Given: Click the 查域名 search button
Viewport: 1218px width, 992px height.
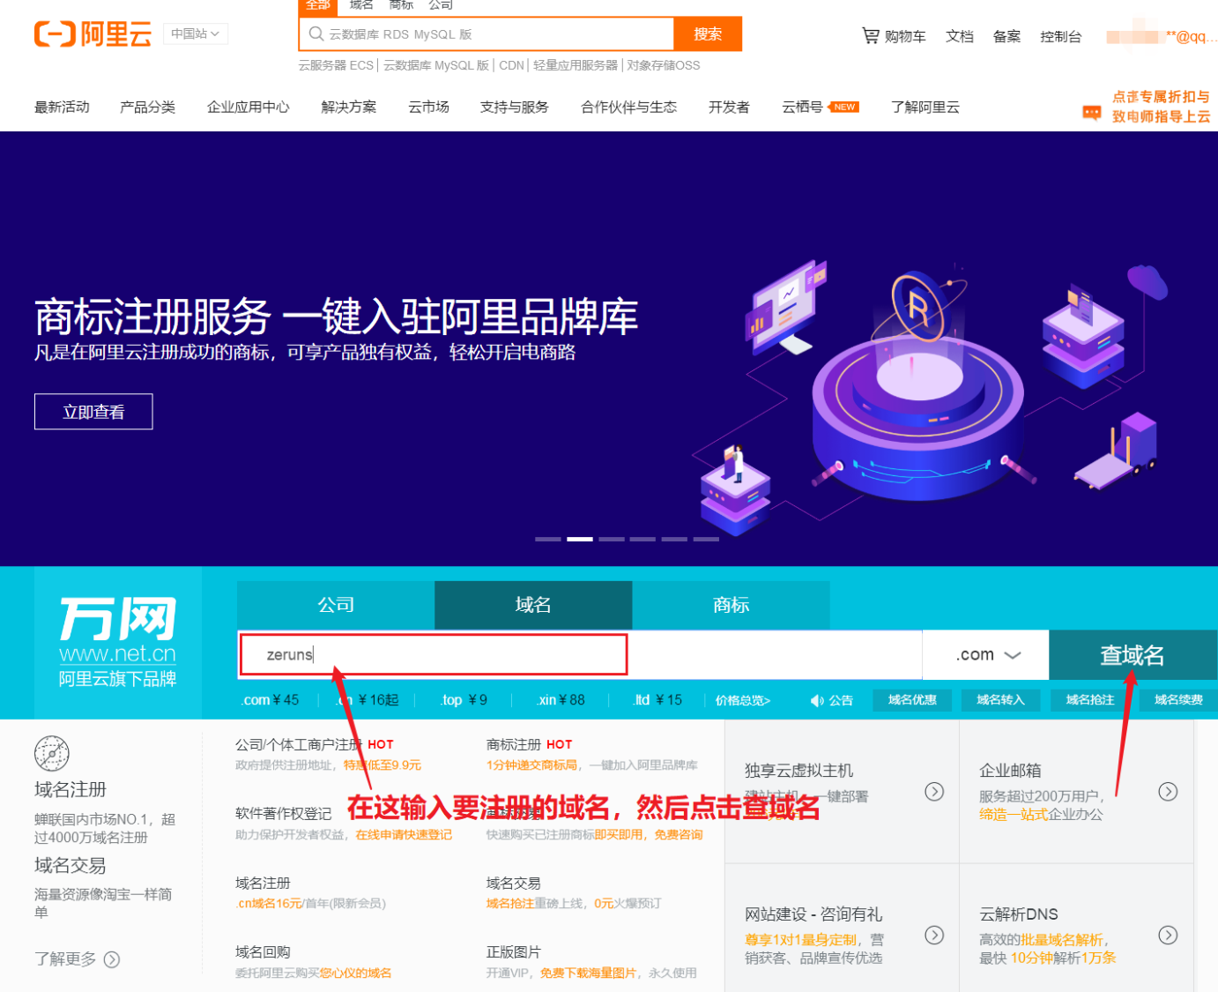Looking at the screenshot, I should 1133,654.
